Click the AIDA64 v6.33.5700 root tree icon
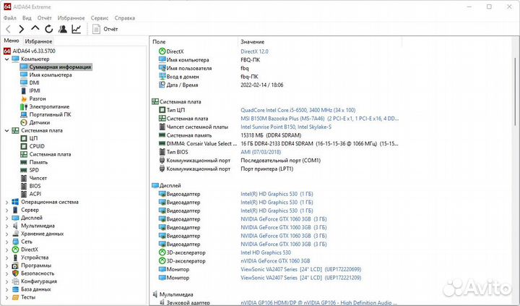Image resolution: width=520 pixels, height=306 pixels. point(7,51)
